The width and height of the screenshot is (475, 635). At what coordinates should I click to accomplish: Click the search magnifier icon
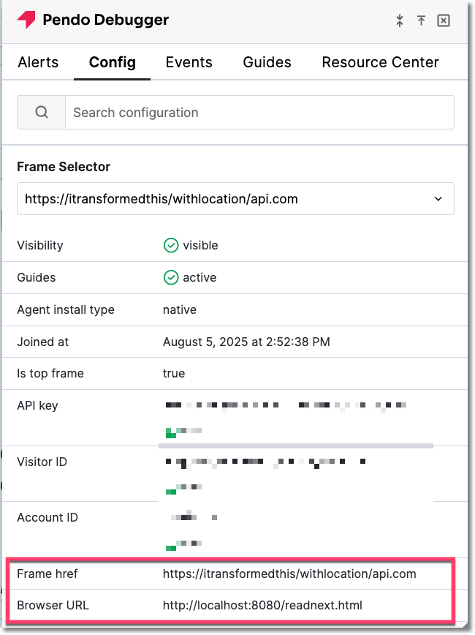pos(40,112)
